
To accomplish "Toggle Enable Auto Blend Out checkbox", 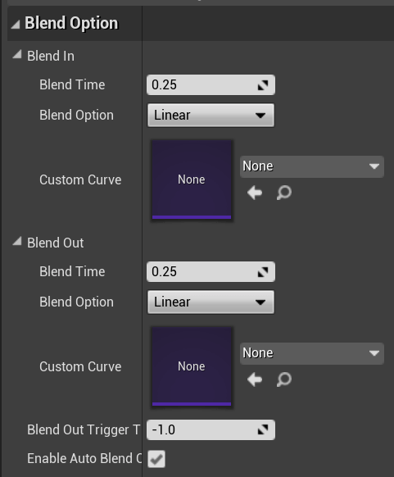I will pos(156,459).
